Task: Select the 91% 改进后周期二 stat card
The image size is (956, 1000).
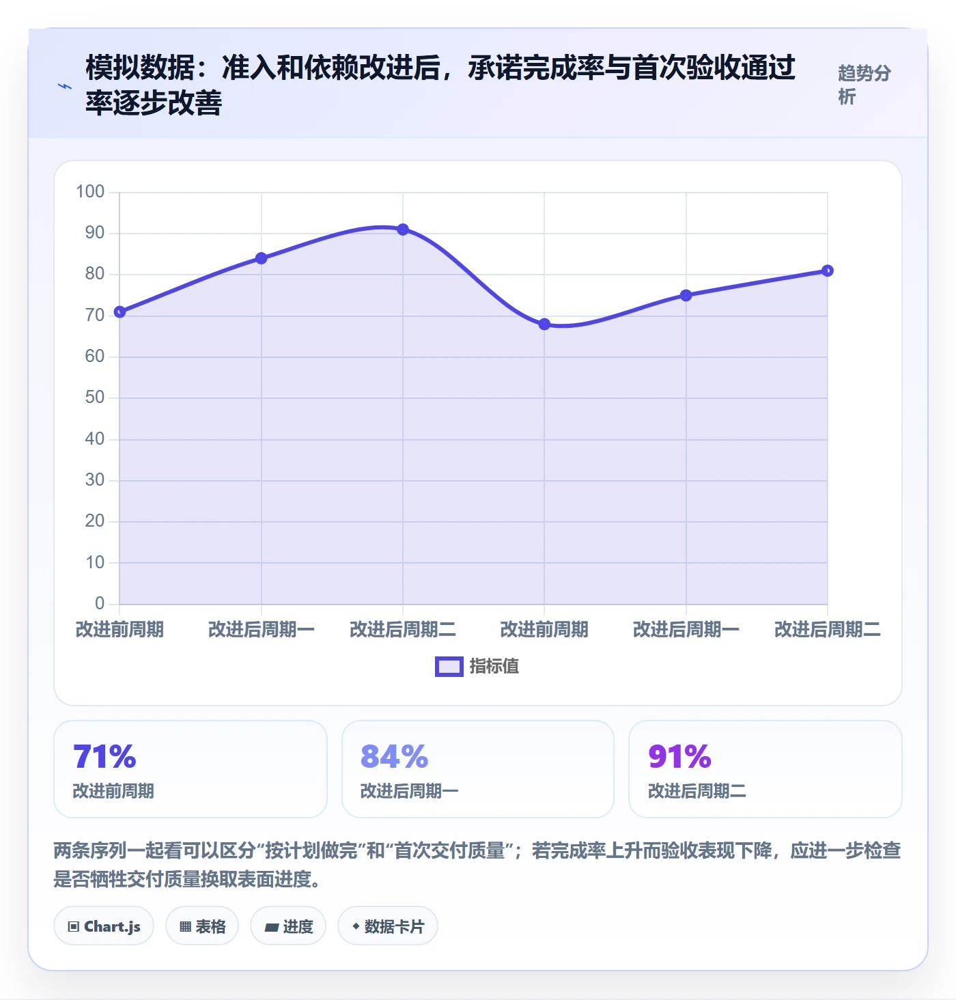Action: pos(765,769)
